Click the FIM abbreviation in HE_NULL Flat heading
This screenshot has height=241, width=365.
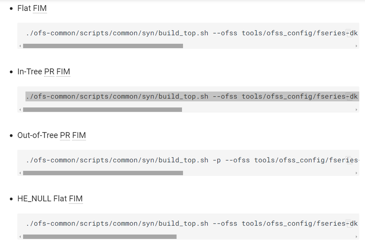coord(76,199)
